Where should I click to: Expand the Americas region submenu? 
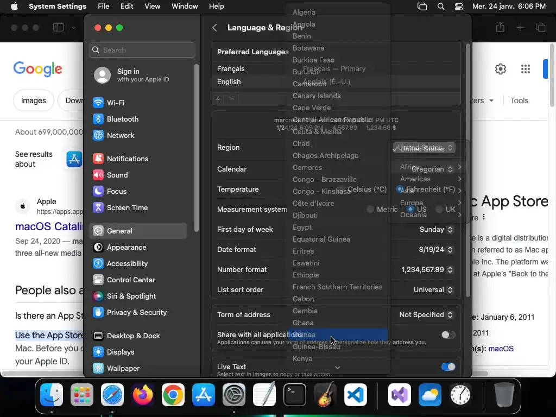coord(429,179)
